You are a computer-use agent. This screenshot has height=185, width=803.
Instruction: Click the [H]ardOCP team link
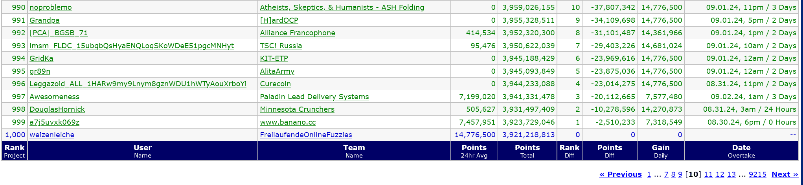click(279, 20)
